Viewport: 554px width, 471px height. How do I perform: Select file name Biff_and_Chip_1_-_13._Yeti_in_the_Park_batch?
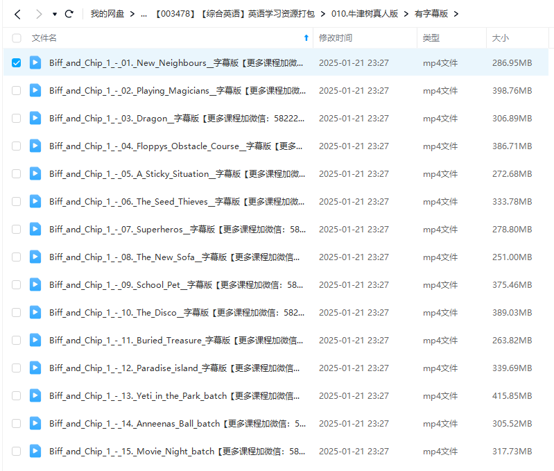tap(175, 396)
